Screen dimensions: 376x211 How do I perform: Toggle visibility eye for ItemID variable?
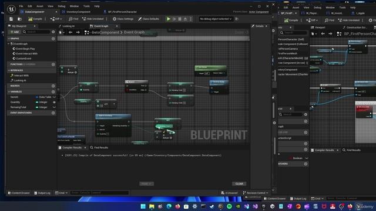pyautogui.click(x=54, y=97)
